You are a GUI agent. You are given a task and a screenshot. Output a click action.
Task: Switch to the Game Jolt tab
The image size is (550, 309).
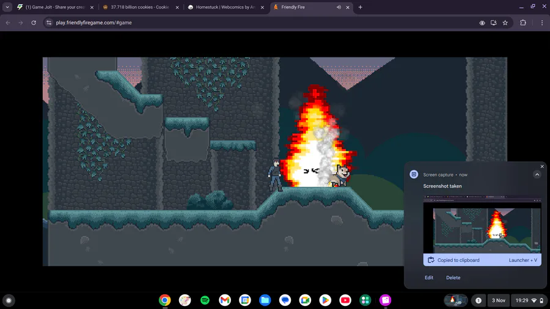[56, 7]
